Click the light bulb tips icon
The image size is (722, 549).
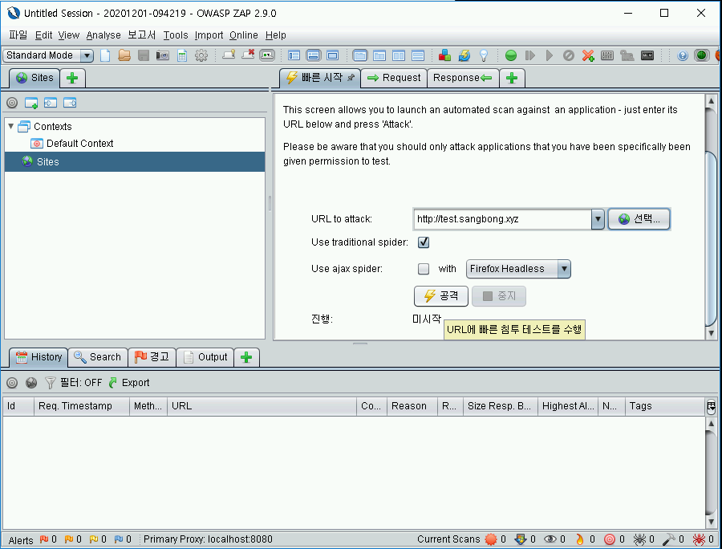(x=484, y=55)
